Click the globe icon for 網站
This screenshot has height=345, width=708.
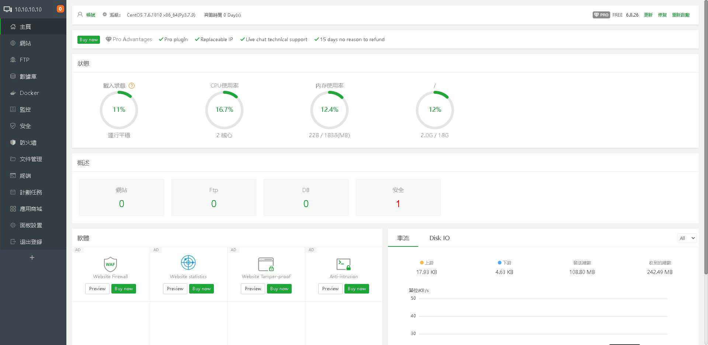coord(13,43)
